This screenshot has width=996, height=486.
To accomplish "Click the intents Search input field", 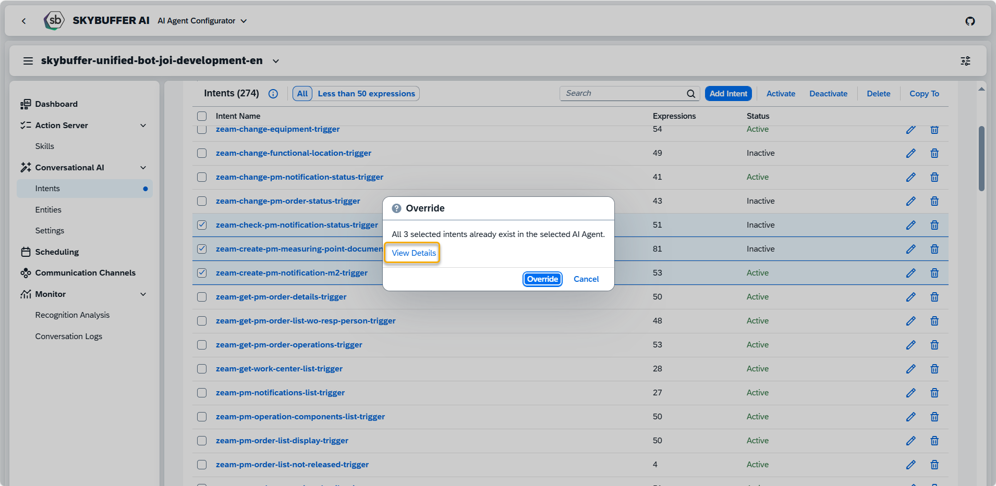I will click(623, 93).
